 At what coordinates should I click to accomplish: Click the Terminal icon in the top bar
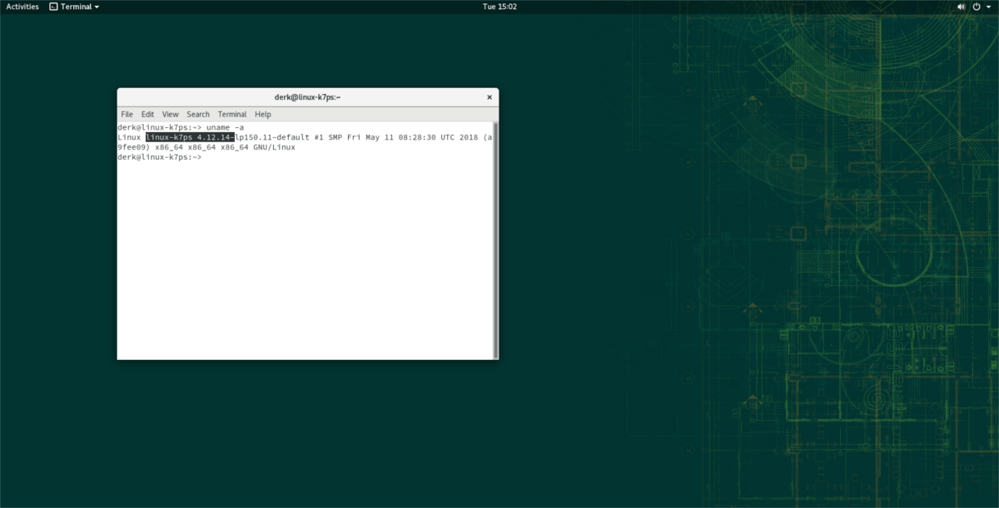click(53, 7)
